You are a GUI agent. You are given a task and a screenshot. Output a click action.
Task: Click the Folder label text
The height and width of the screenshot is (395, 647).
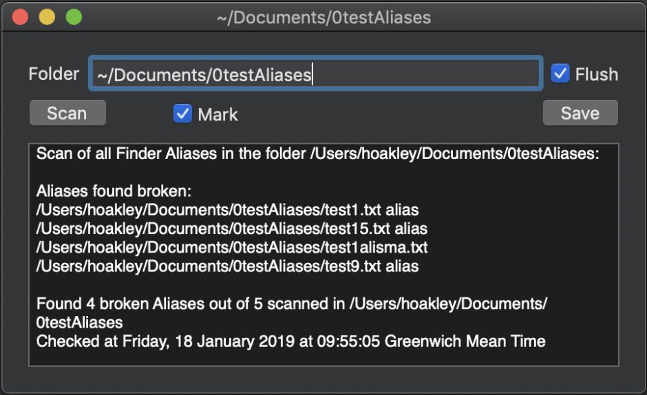54,74
